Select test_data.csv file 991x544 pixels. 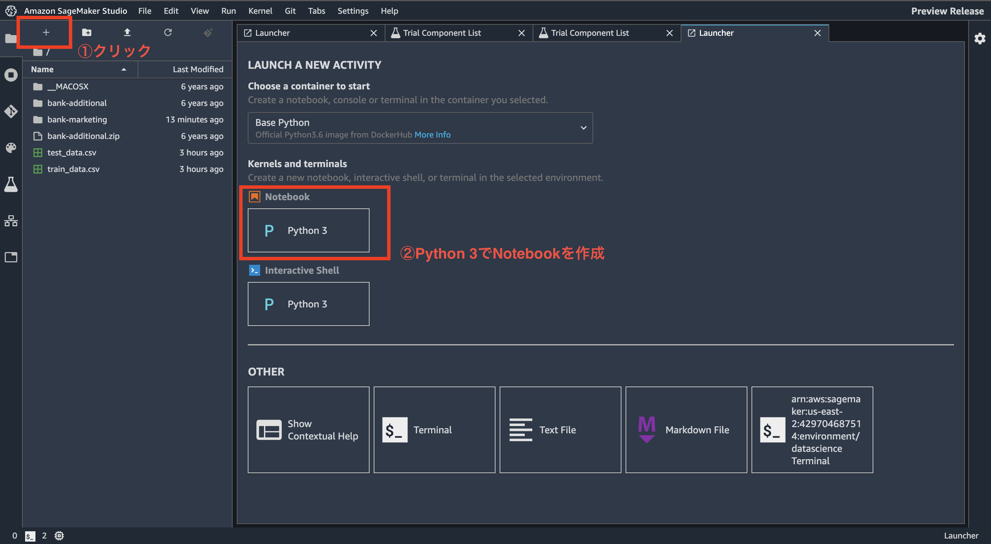pyautogui.click(x=127, y=153)
